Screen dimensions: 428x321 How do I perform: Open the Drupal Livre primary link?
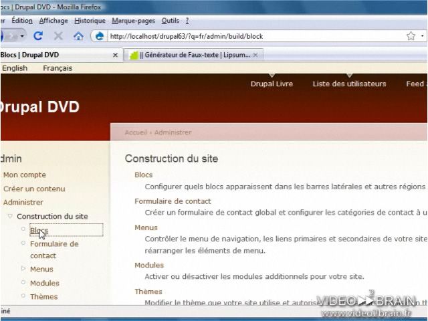[272, 84]
